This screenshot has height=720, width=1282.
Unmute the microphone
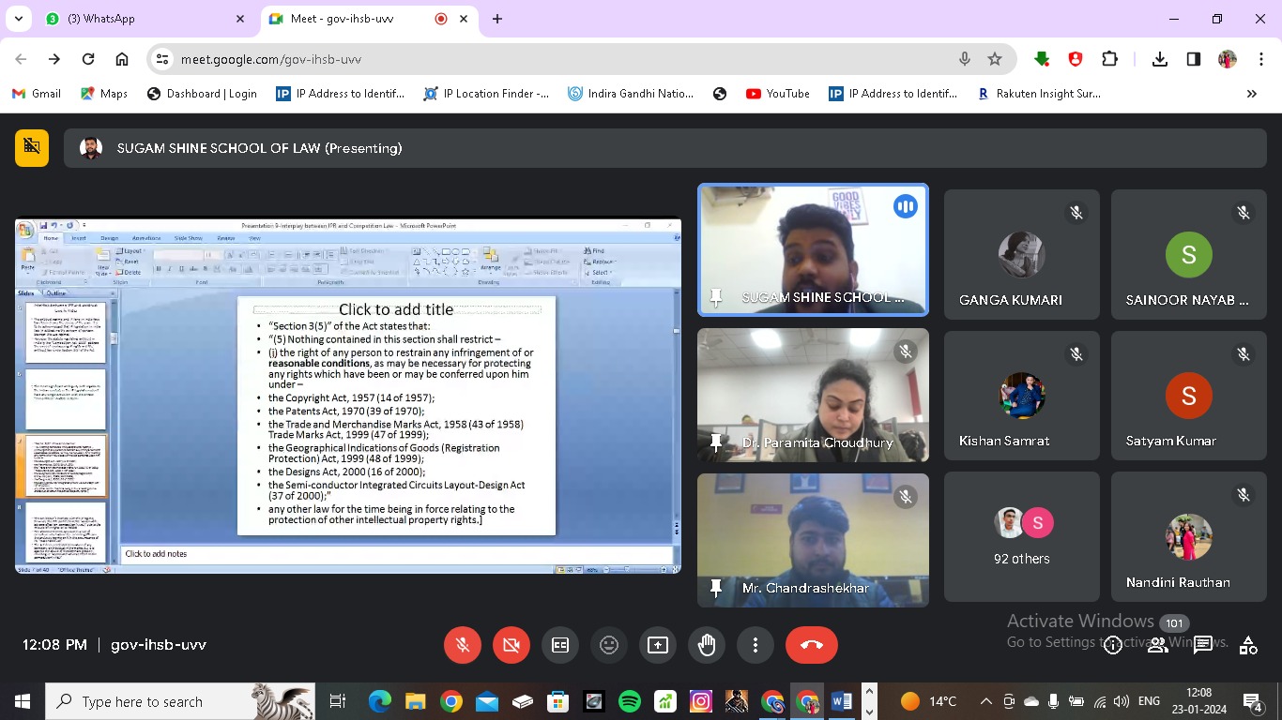tap(463, 645)
